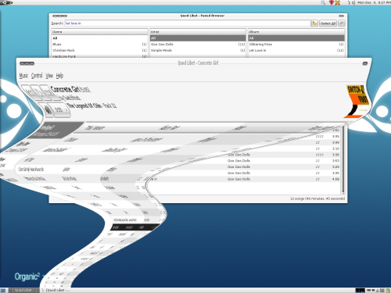The image size is (391, 293).
Task: Click the speaker volume icon in system panel
Action: (353, 2)
